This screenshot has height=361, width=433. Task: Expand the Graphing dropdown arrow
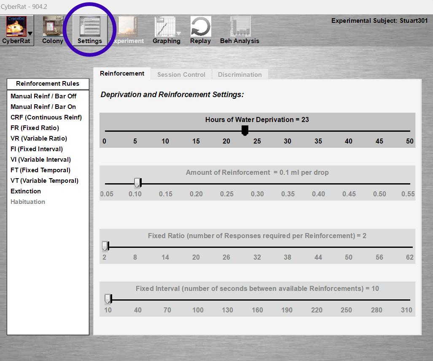point(179,33)
